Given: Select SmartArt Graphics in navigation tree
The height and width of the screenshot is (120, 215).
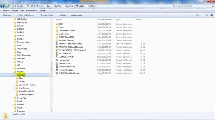Looking at the screenshot, I should pos(27,95).
